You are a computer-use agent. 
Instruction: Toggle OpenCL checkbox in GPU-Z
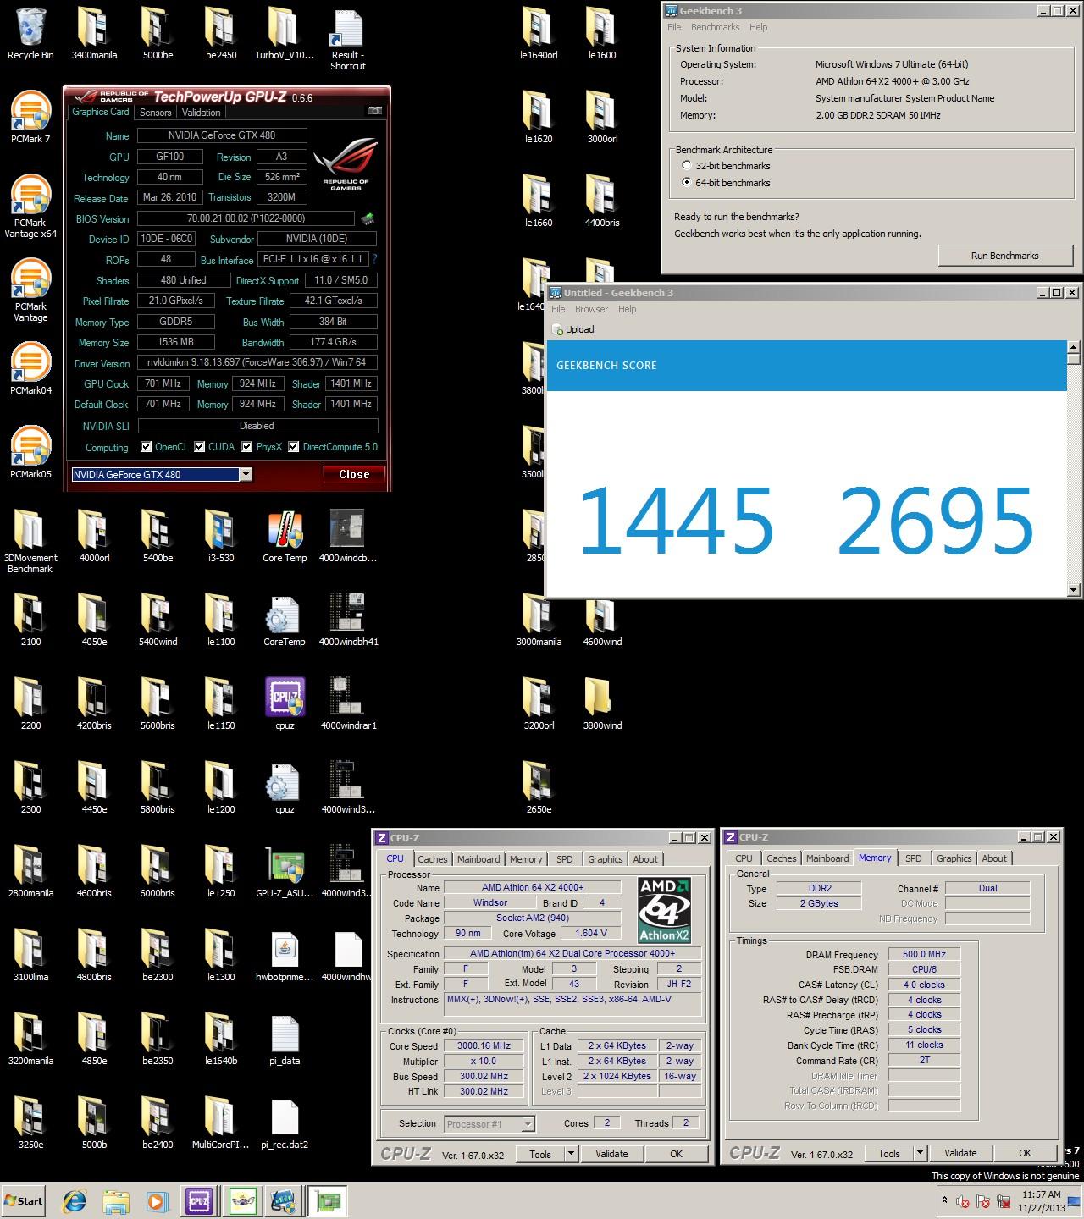click(x=147, y=447)
